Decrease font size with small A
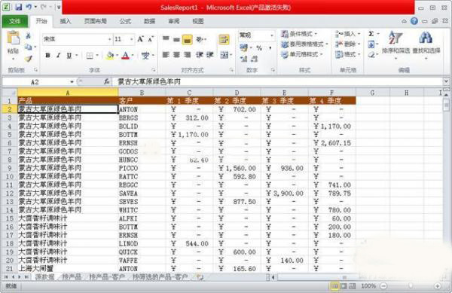 (x=151, y=39)
